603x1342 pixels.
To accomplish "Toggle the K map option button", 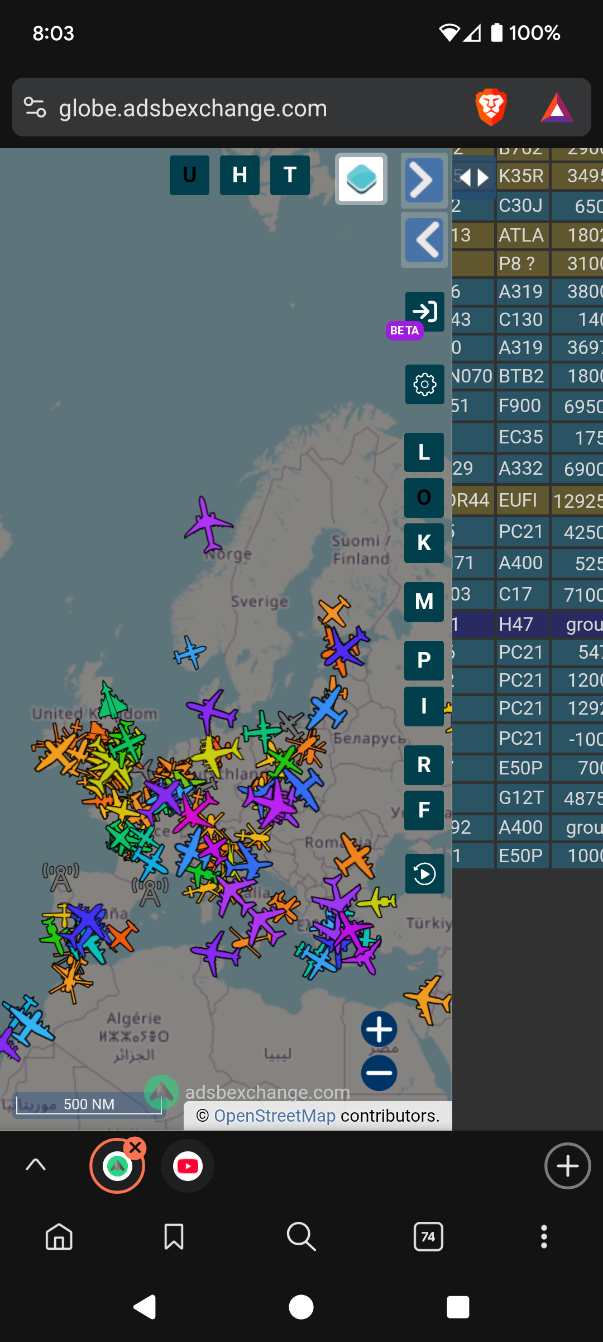I will (x=424, y=543).
